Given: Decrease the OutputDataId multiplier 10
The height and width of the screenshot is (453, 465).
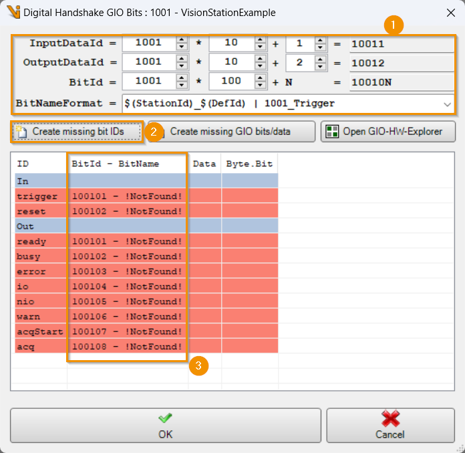Looking at the screenshot, I should tap(260, 66).
